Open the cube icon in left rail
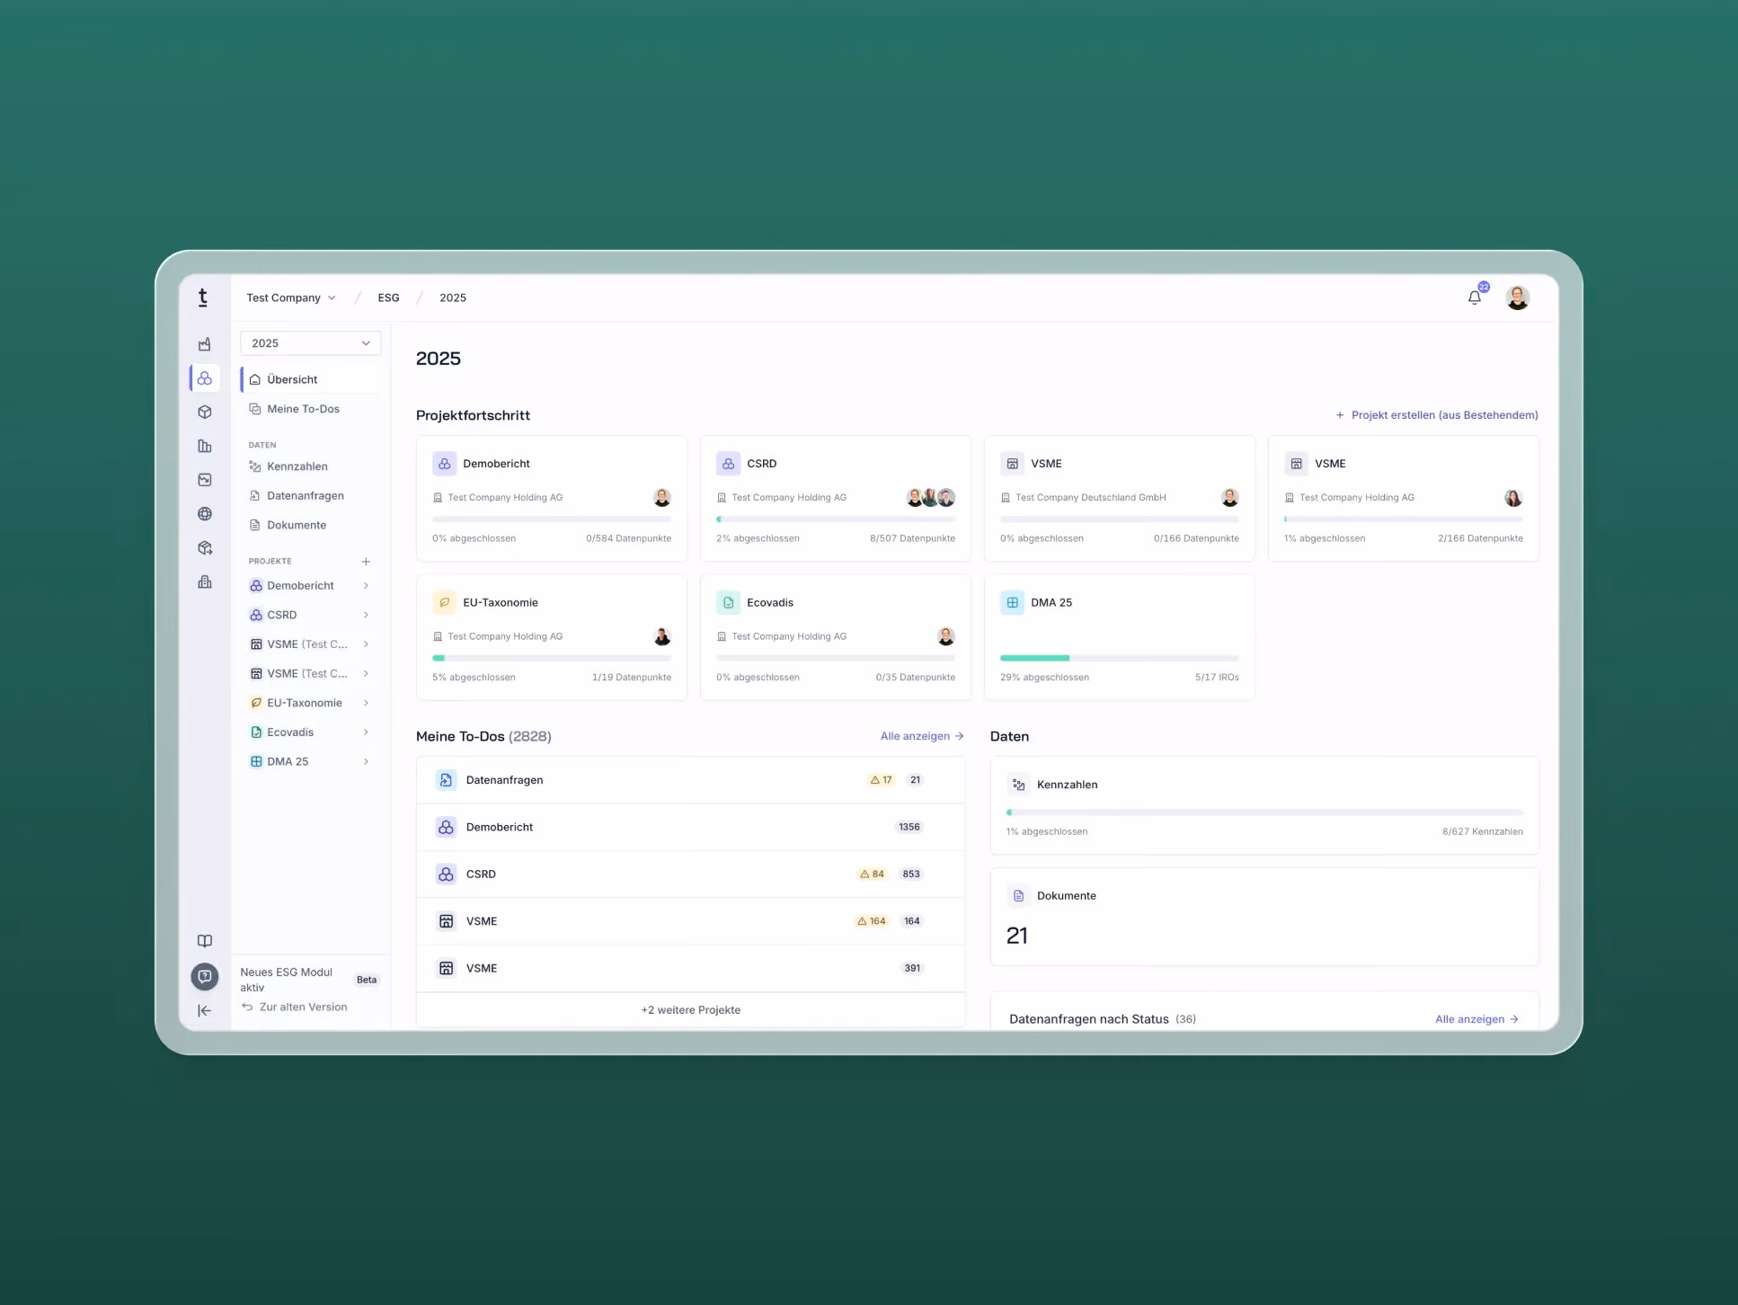Image resolution: width=1738 pixels, height=1305 pixels. [x=205, y=413]
